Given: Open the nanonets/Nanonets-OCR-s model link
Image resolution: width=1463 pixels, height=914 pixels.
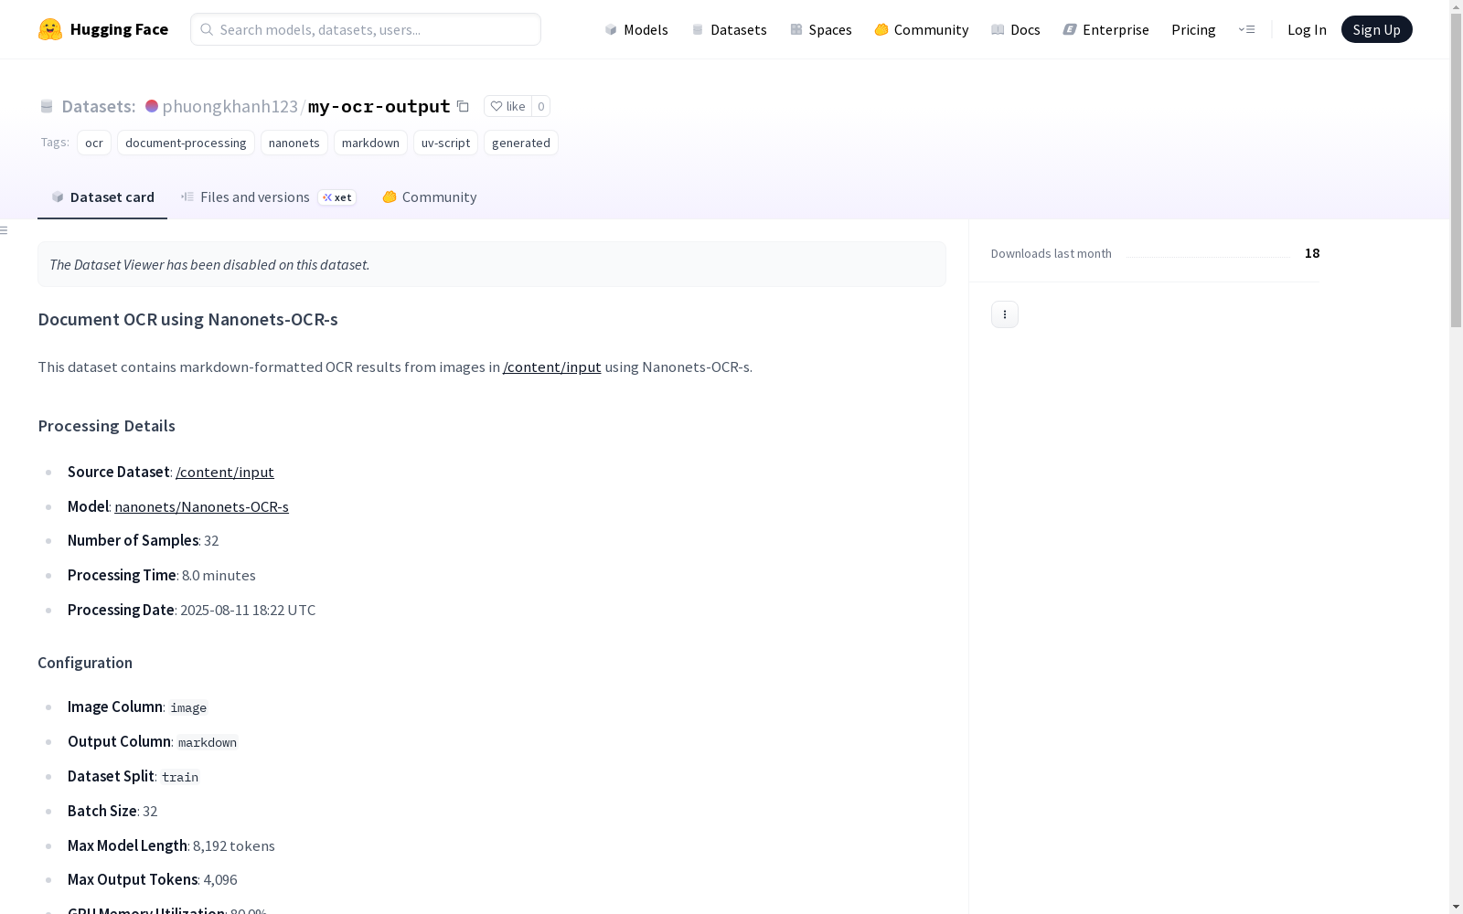Looking at the screenshot, I should click(201, 507).
